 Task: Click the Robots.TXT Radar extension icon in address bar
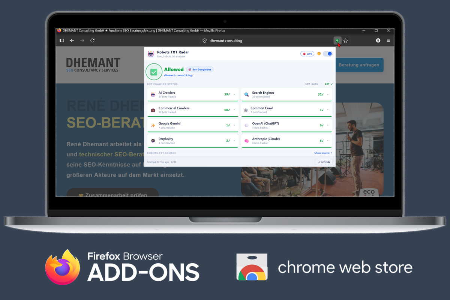tap(337, 40)
